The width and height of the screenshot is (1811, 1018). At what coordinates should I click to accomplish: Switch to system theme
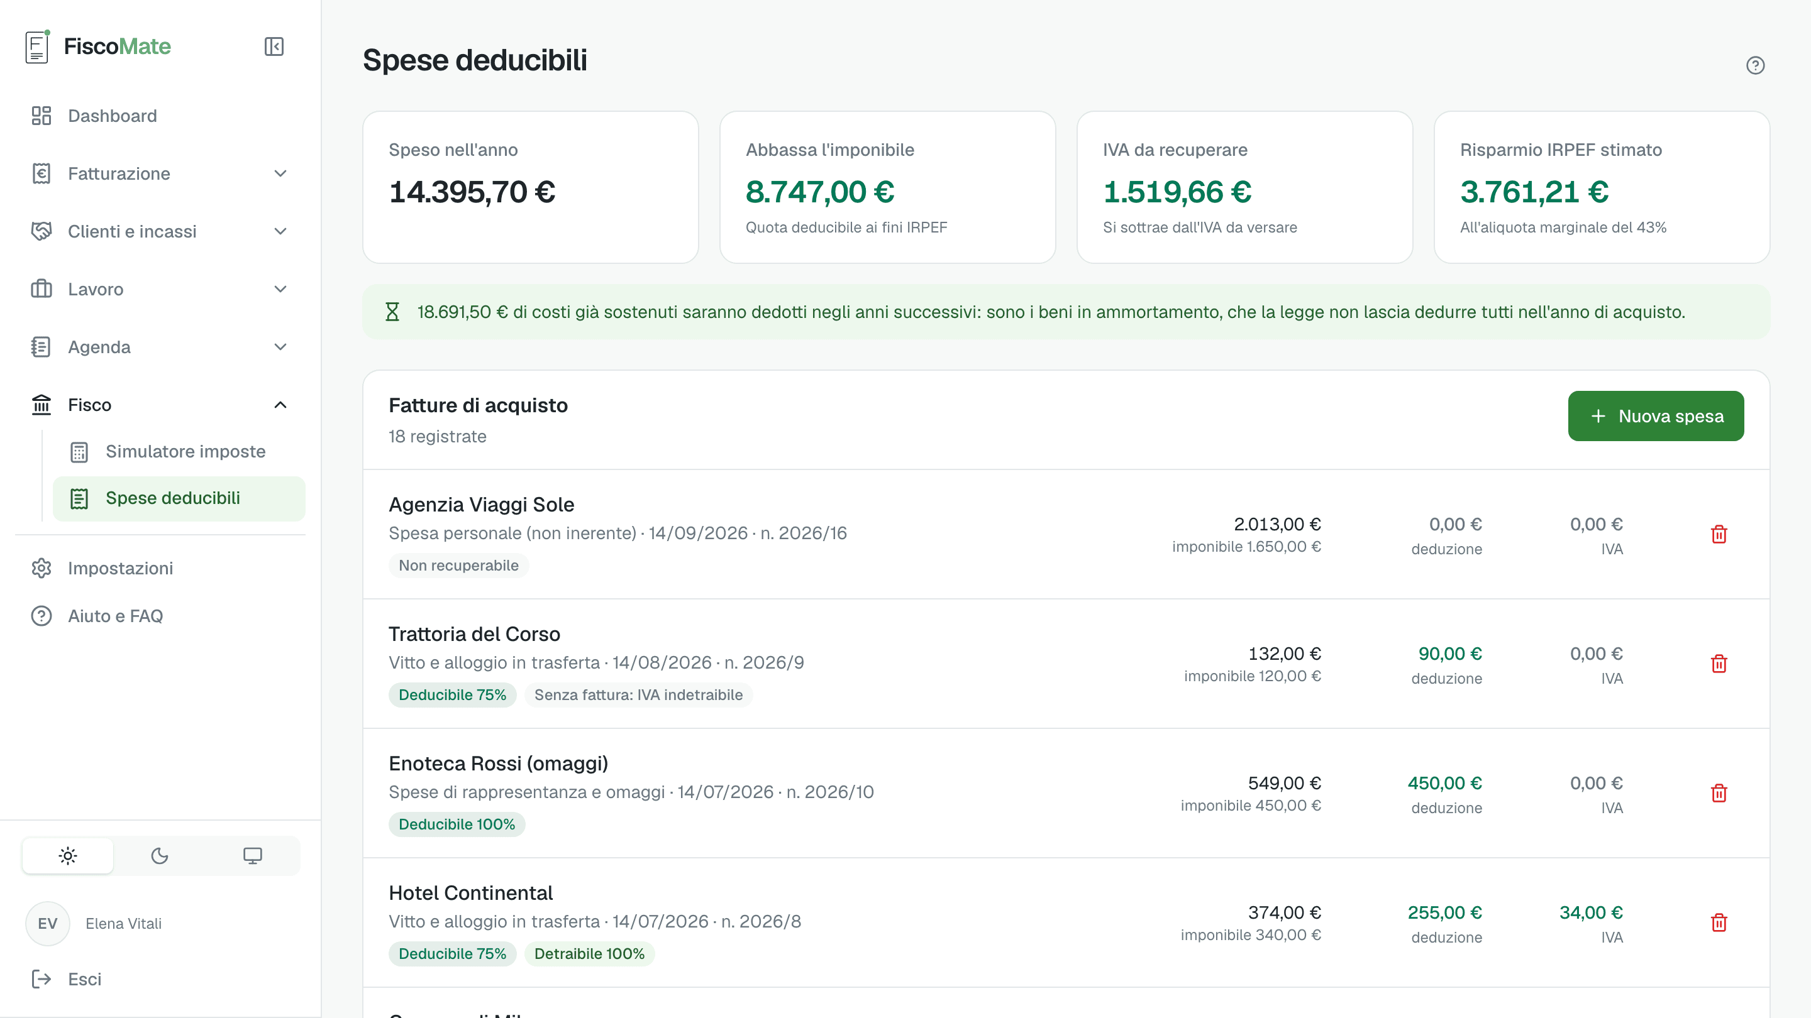pyautogui.click(x=252, y=856)
